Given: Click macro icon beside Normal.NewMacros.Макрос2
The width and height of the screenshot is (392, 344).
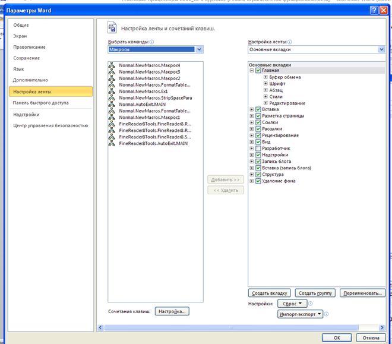Looking at the screenshot, I should [112, 78].
